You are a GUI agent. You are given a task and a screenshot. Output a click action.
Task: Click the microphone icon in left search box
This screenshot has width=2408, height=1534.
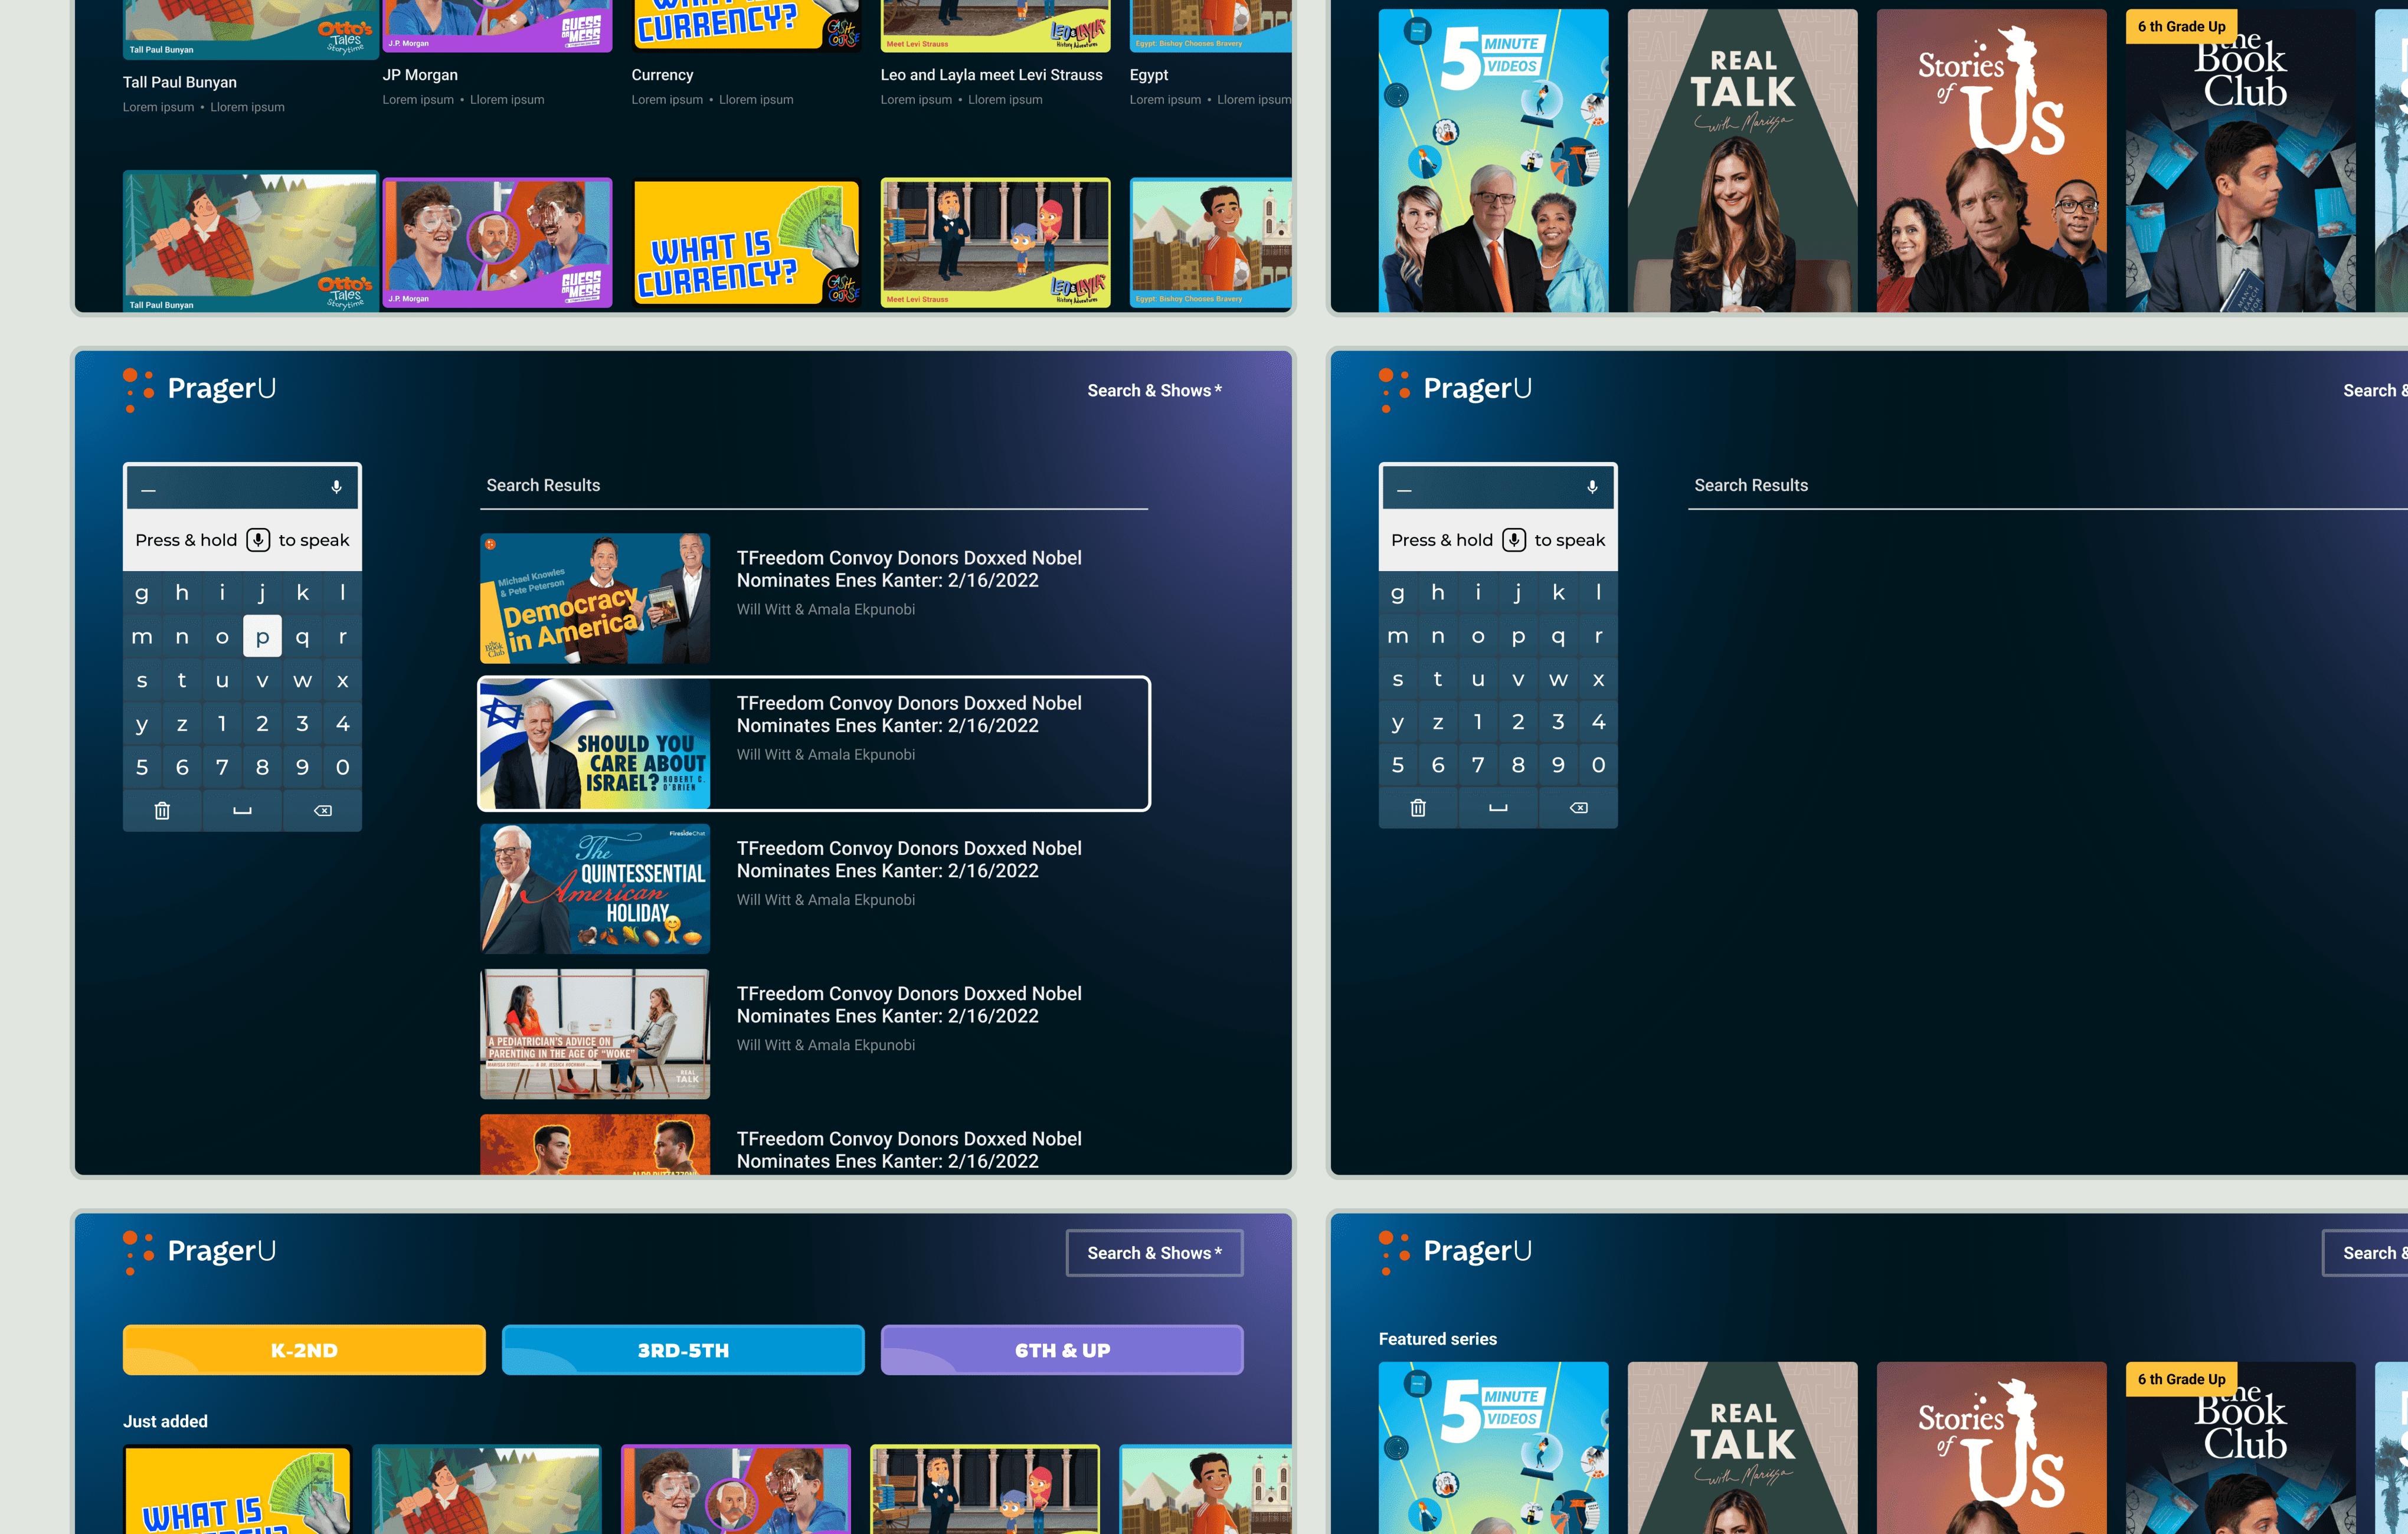[336, 487]
